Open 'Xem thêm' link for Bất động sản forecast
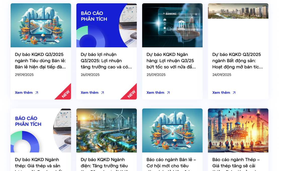 pos(221,93)
